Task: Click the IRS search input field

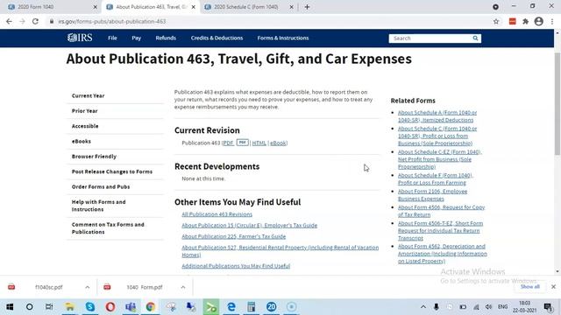Action: (430, 38)
